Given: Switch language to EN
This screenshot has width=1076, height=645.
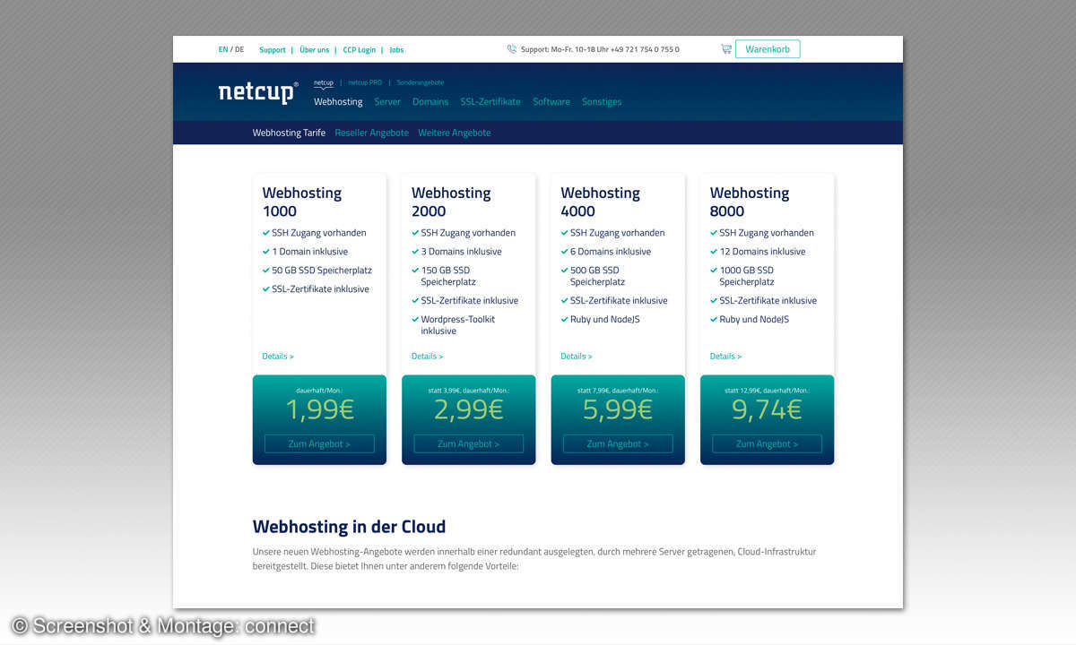Looking at the screenshot, I should (223, 50).
